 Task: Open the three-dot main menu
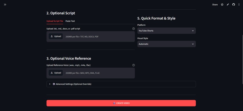[x=239, y=5]
